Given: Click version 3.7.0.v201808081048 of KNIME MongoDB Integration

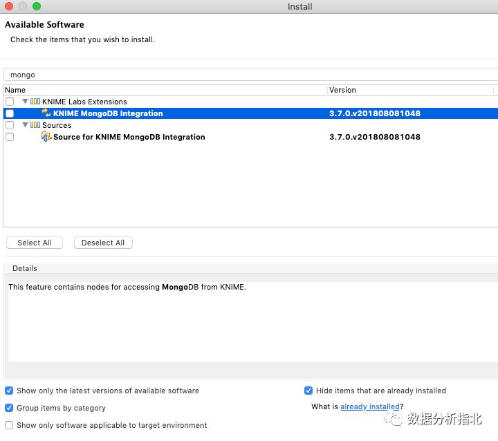Looking at the screenshot, I should [x=375, y=113].
